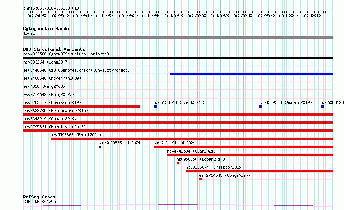
Task: Click the thick blue esv3448646 bar
Action: coord(251,74)
